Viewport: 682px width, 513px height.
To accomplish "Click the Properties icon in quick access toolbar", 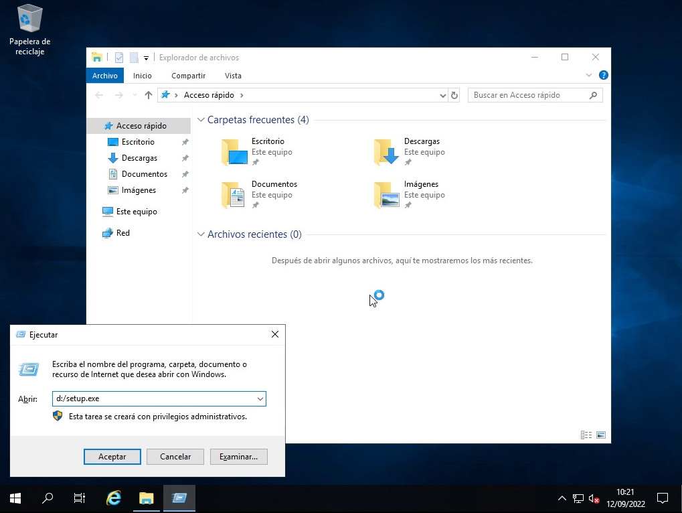I will tap(119, 58).
